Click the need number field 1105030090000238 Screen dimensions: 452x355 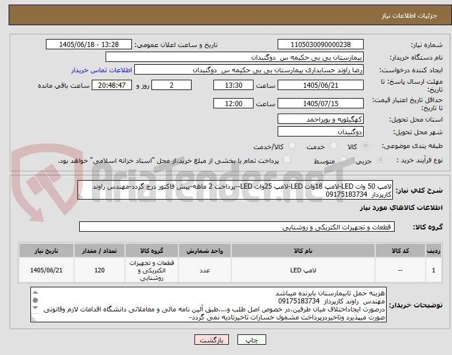(x=320, y=44)
